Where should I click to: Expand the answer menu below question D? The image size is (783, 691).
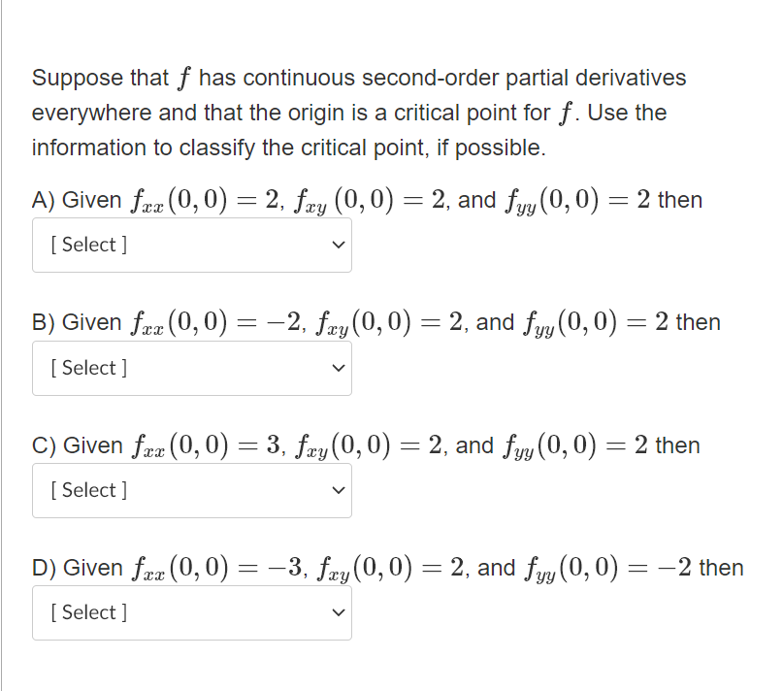192,612
